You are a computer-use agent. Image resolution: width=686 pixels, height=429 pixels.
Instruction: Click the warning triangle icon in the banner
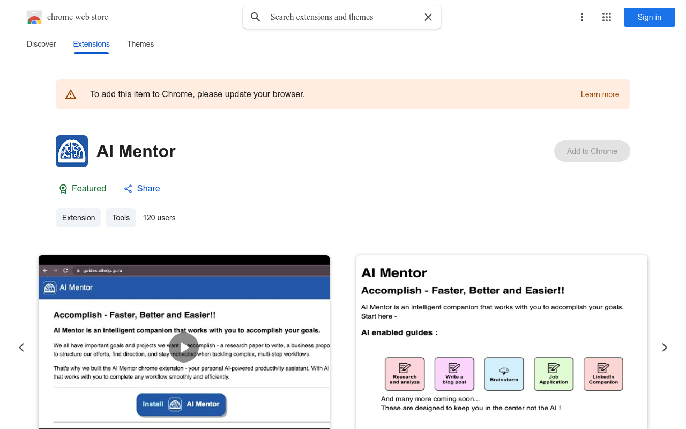pos(71,95)
